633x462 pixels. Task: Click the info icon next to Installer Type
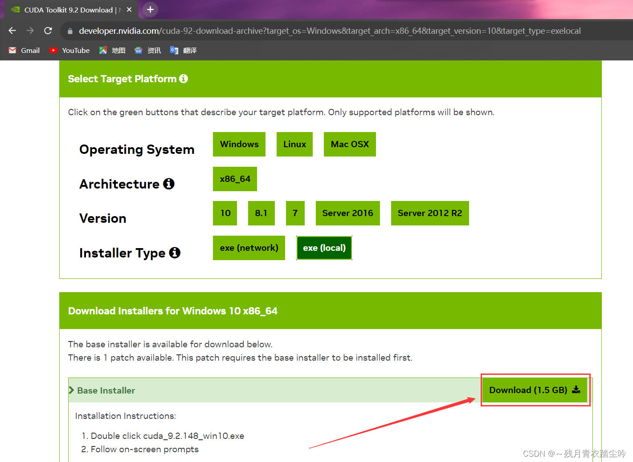coord(175,253)
